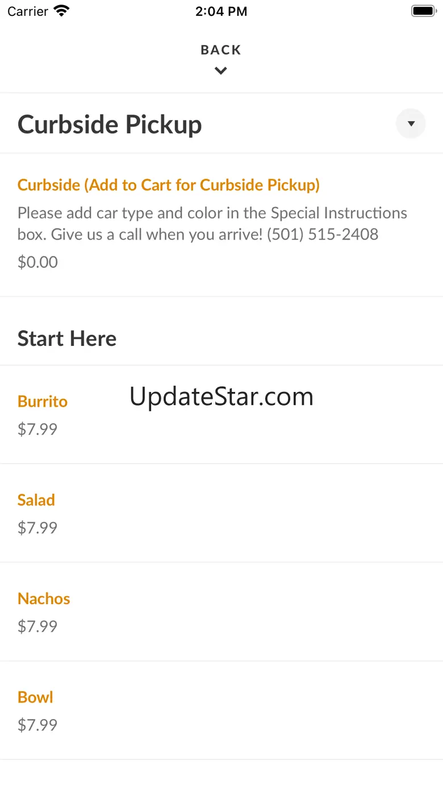Open the Nachos menu item
Image resolution: width=443 pixels, height=789 pixels.
click(x=44, y=598)
